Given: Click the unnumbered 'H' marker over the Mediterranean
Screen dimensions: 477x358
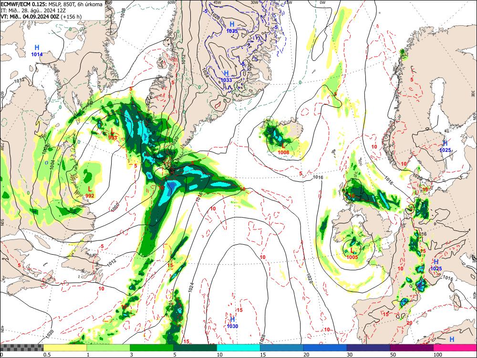Looking at the screenshot, I should (452, 339).
